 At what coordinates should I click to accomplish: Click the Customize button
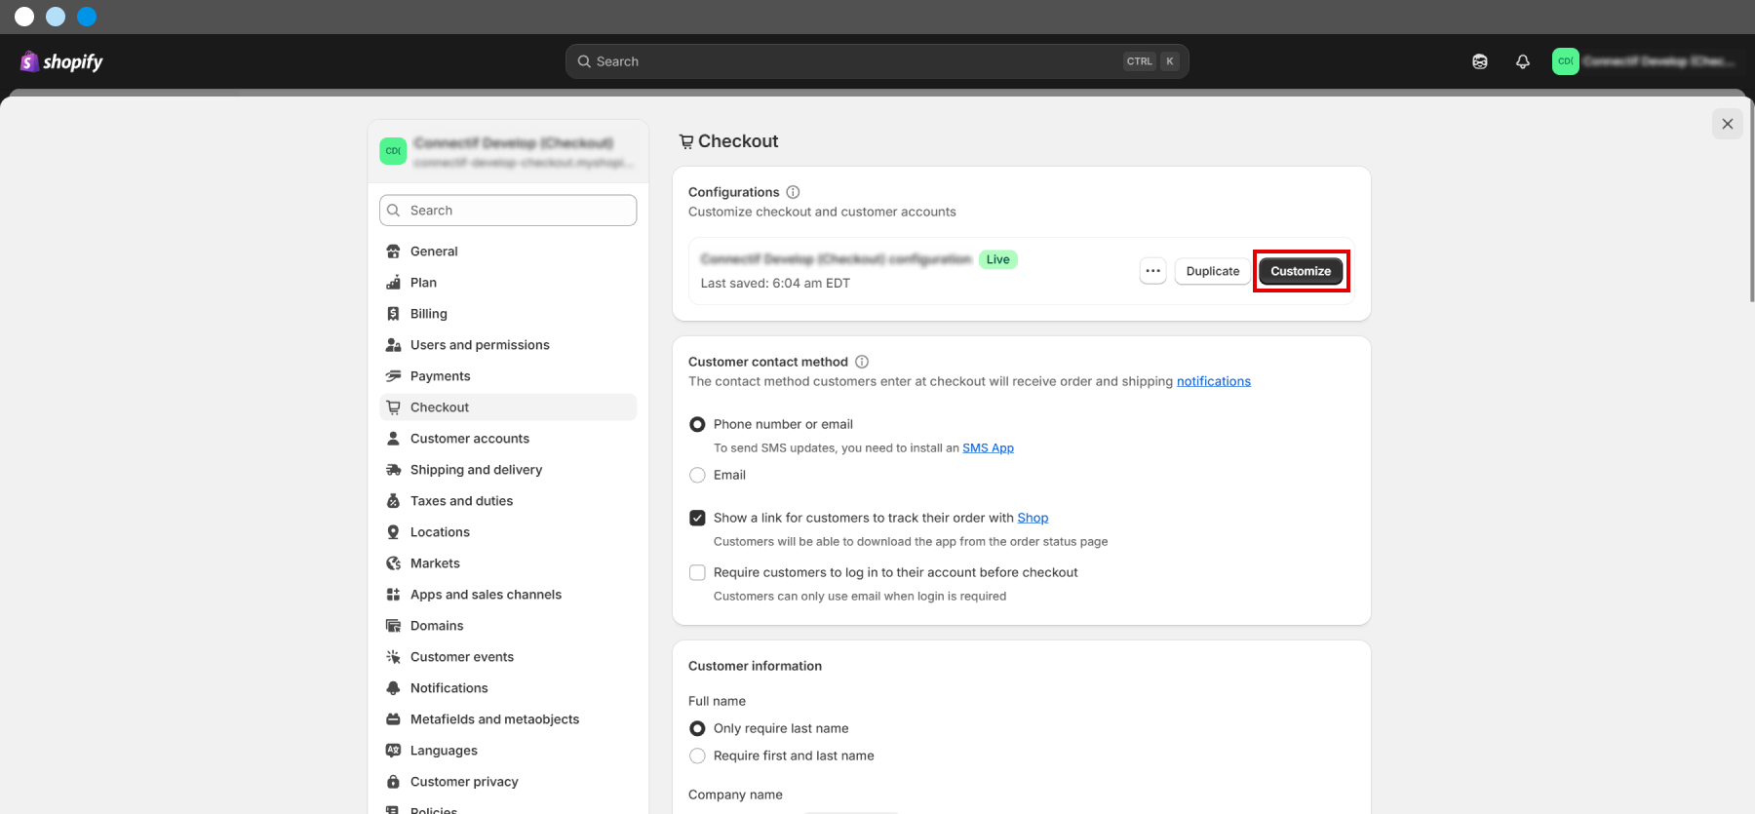click(1300, 271)
